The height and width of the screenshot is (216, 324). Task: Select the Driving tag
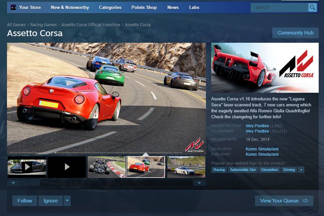pos(289,170)
